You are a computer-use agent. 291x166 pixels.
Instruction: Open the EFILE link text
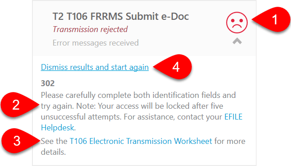pyautogui.click(x=233, y=117)
